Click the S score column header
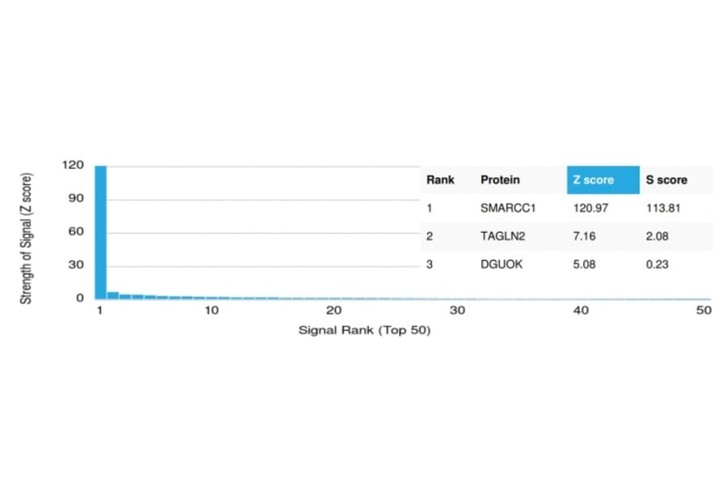 (666, 180)
